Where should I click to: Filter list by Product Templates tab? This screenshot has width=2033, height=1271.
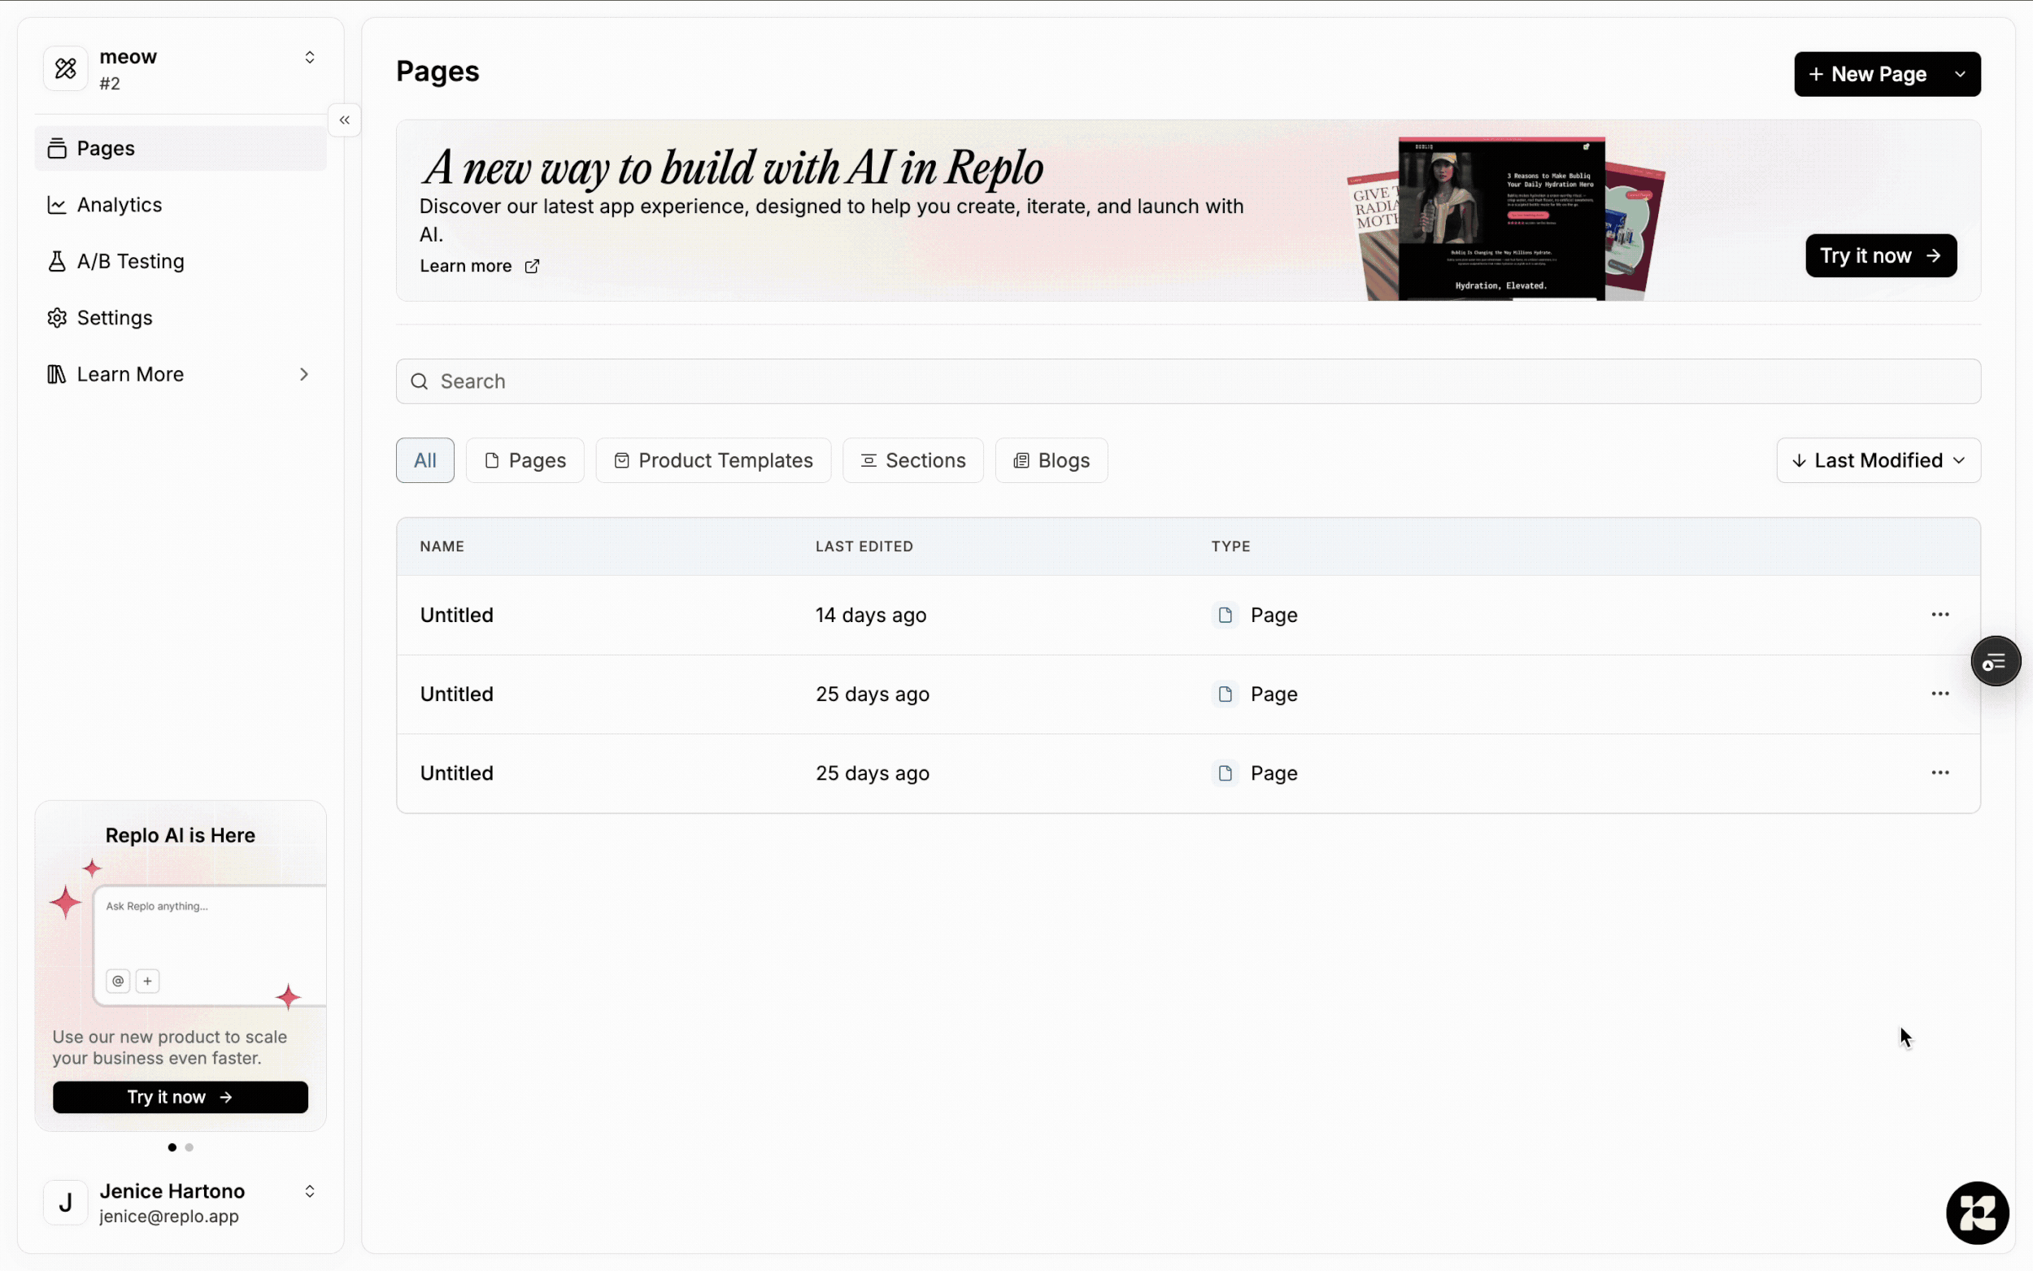click(712, 460)
